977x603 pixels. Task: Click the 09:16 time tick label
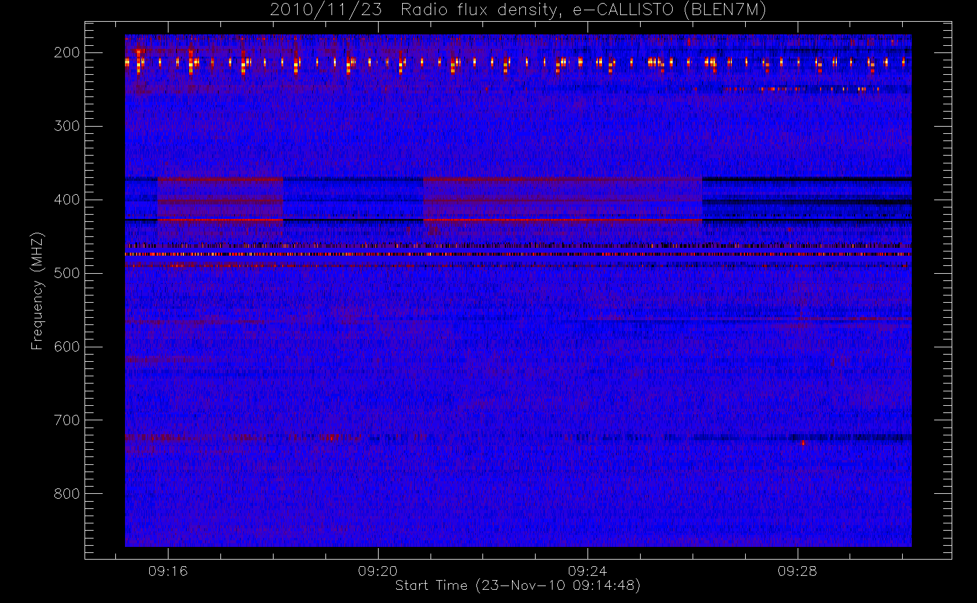point(168,571)
